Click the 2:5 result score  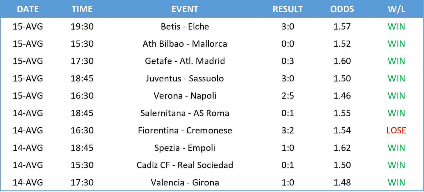tap(288, 96)
